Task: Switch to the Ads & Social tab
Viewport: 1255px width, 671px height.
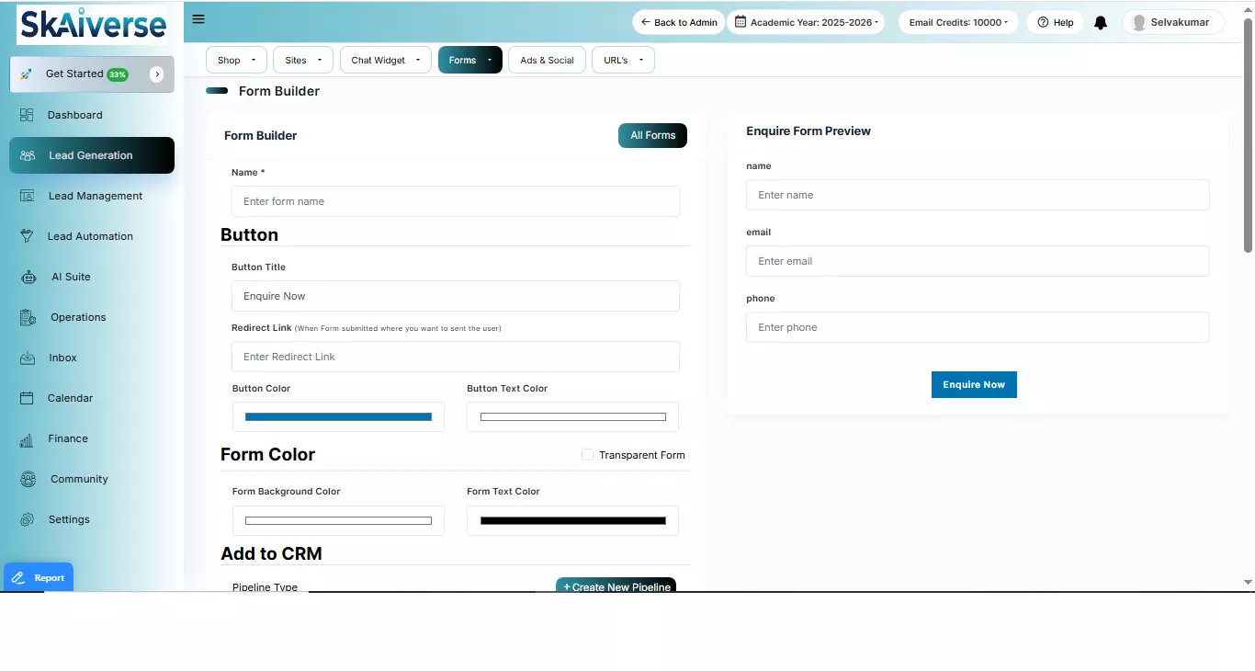Action: click(x=547, y=60)
